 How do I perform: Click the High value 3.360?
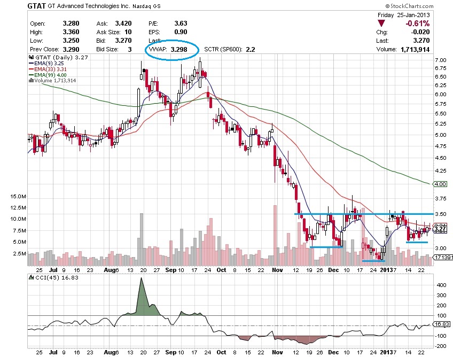point(71,32)
